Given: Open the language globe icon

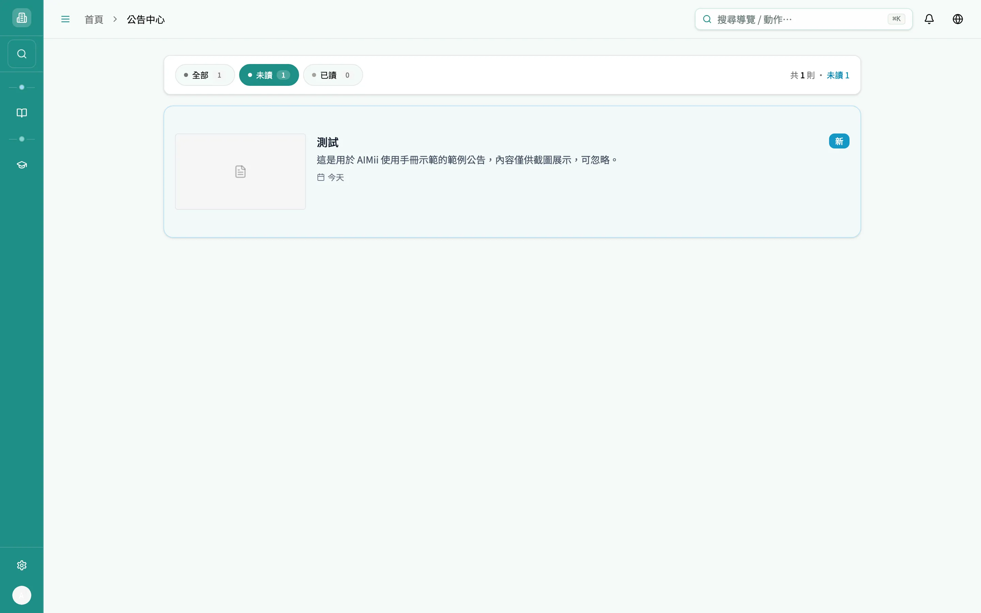Looking at the screenshot, I should point(957,19).
